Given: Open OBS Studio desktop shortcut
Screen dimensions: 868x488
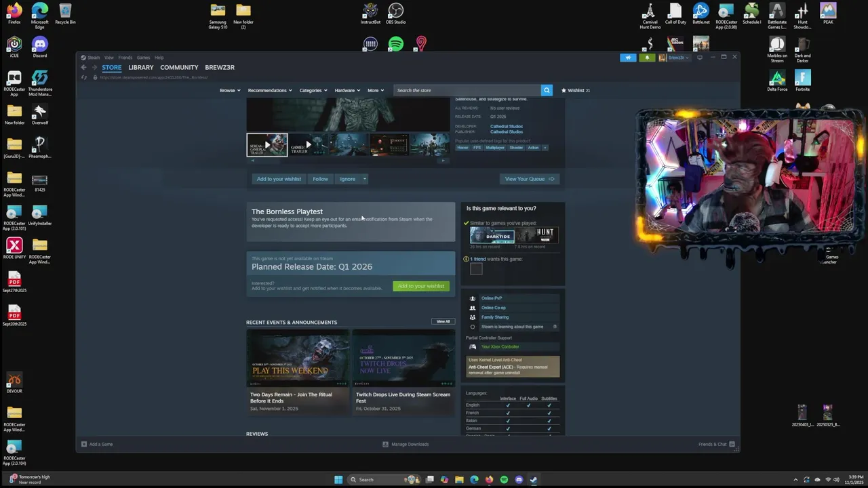Looking at the screenshot, I should pos(395,14).
